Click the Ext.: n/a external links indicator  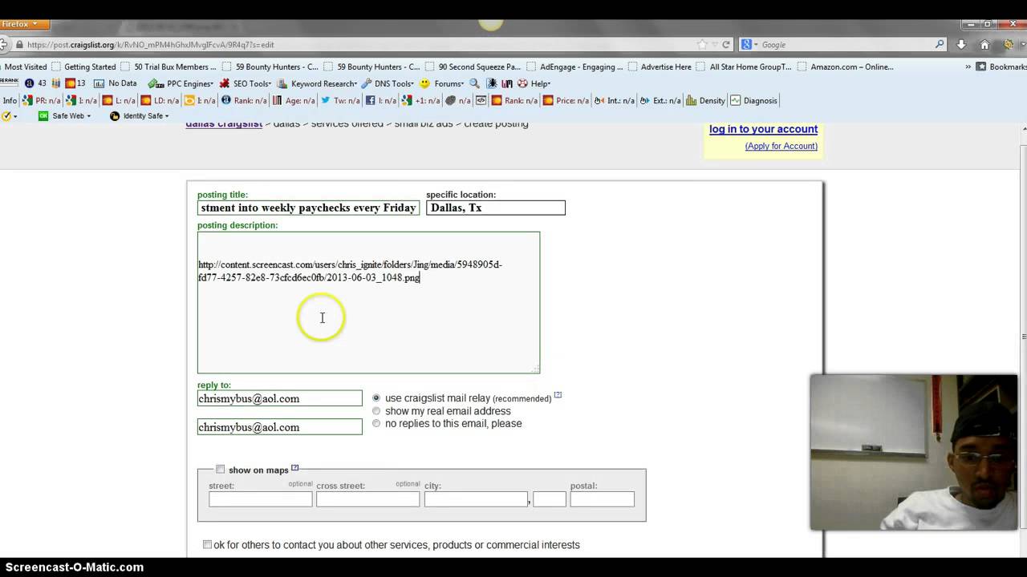click(660, 101)
